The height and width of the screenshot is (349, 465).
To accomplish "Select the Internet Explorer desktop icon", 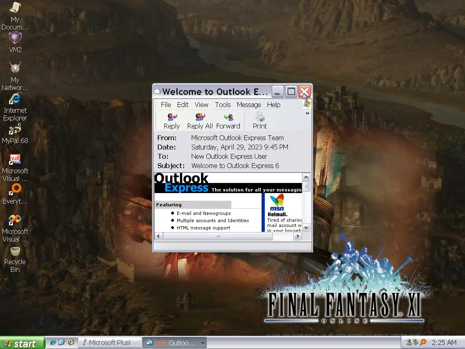I will click(15, 107).
